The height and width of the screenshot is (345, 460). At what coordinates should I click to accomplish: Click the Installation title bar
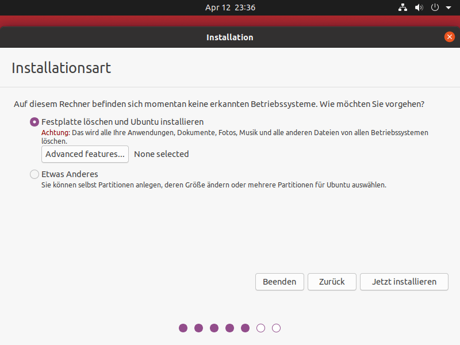(x=230, y=37)
